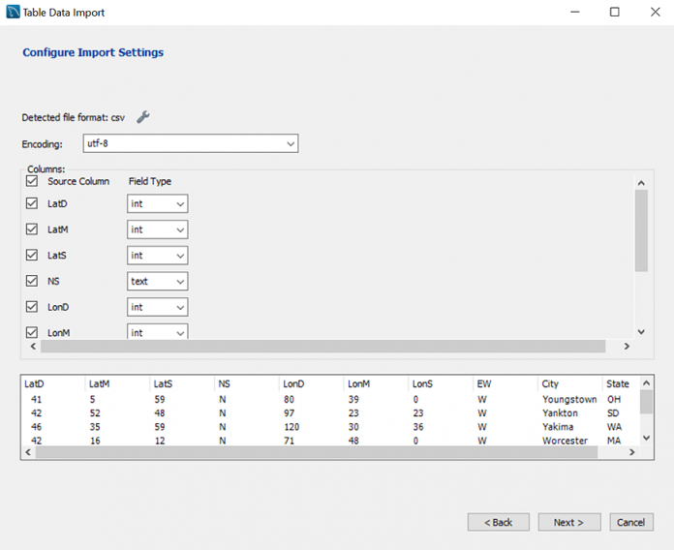The image size is (674, 550).
Task: Click the City column header in preview
Action: pos(550,383)
